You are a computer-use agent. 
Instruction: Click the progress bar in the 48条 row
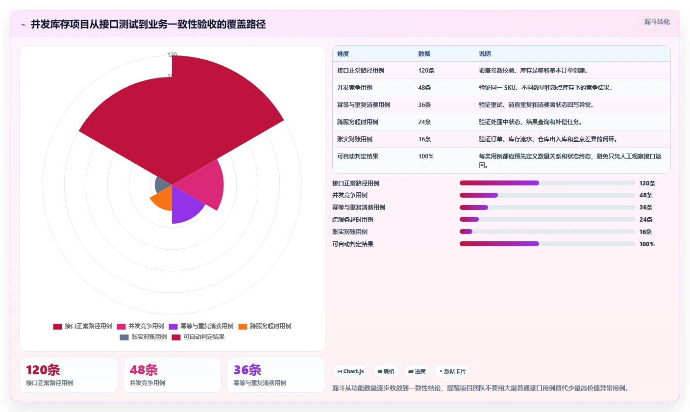pos(547,195)
